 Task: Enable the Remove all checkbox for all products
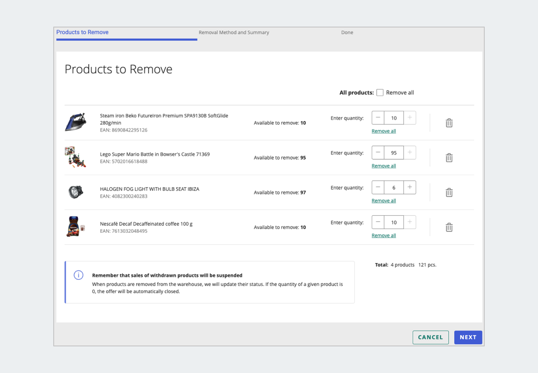point(380,92)
